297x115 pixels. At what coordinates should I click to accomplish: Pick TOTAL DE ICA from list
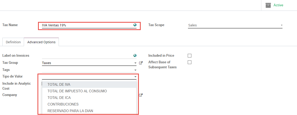point(59,98)
